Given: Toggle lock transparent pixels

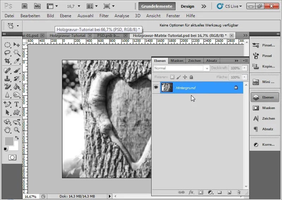Looking at the screenshot, I should tap(172, 77).
